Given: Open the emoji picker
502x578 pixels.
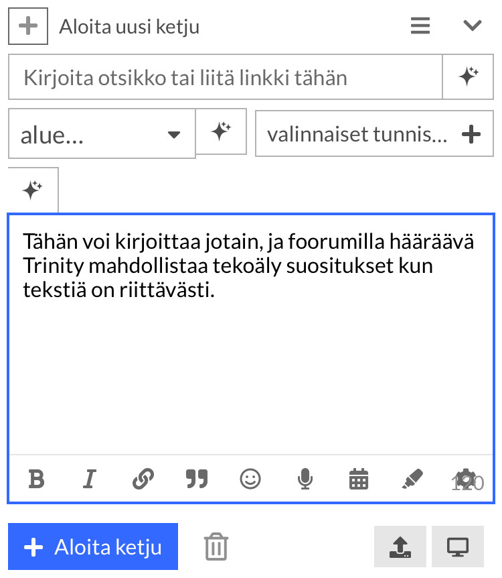Looking at the screenshot, I should click(250, 479).
